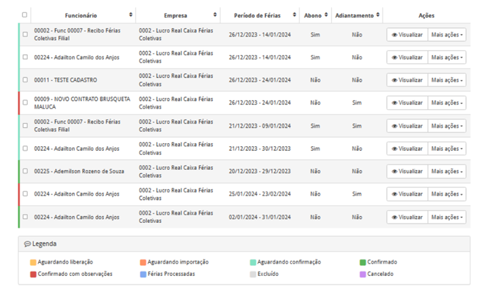Click the green Confirmado legend swatch
The height and width of the screenshot is (299, 496).
[363, 262]
